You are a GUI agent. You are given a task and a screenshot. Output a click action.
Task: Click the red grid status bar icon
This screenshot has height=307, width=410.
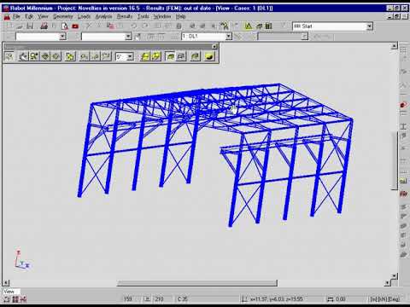pyautogui.click(x=15, y=299)
